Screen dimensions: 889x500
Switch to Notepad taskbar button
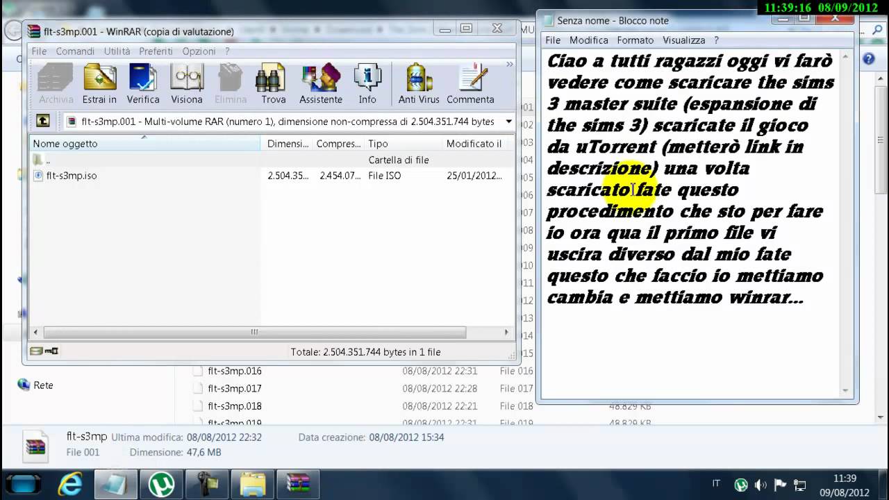tap(115, 483)
